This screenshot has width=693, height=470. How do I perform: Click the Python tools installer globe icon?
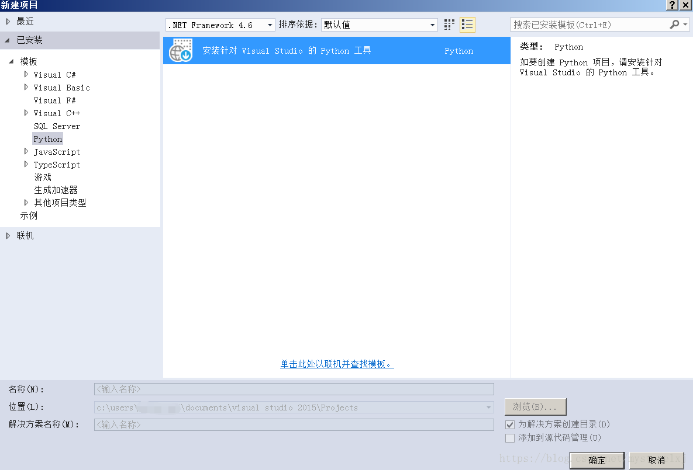point(181,51)
